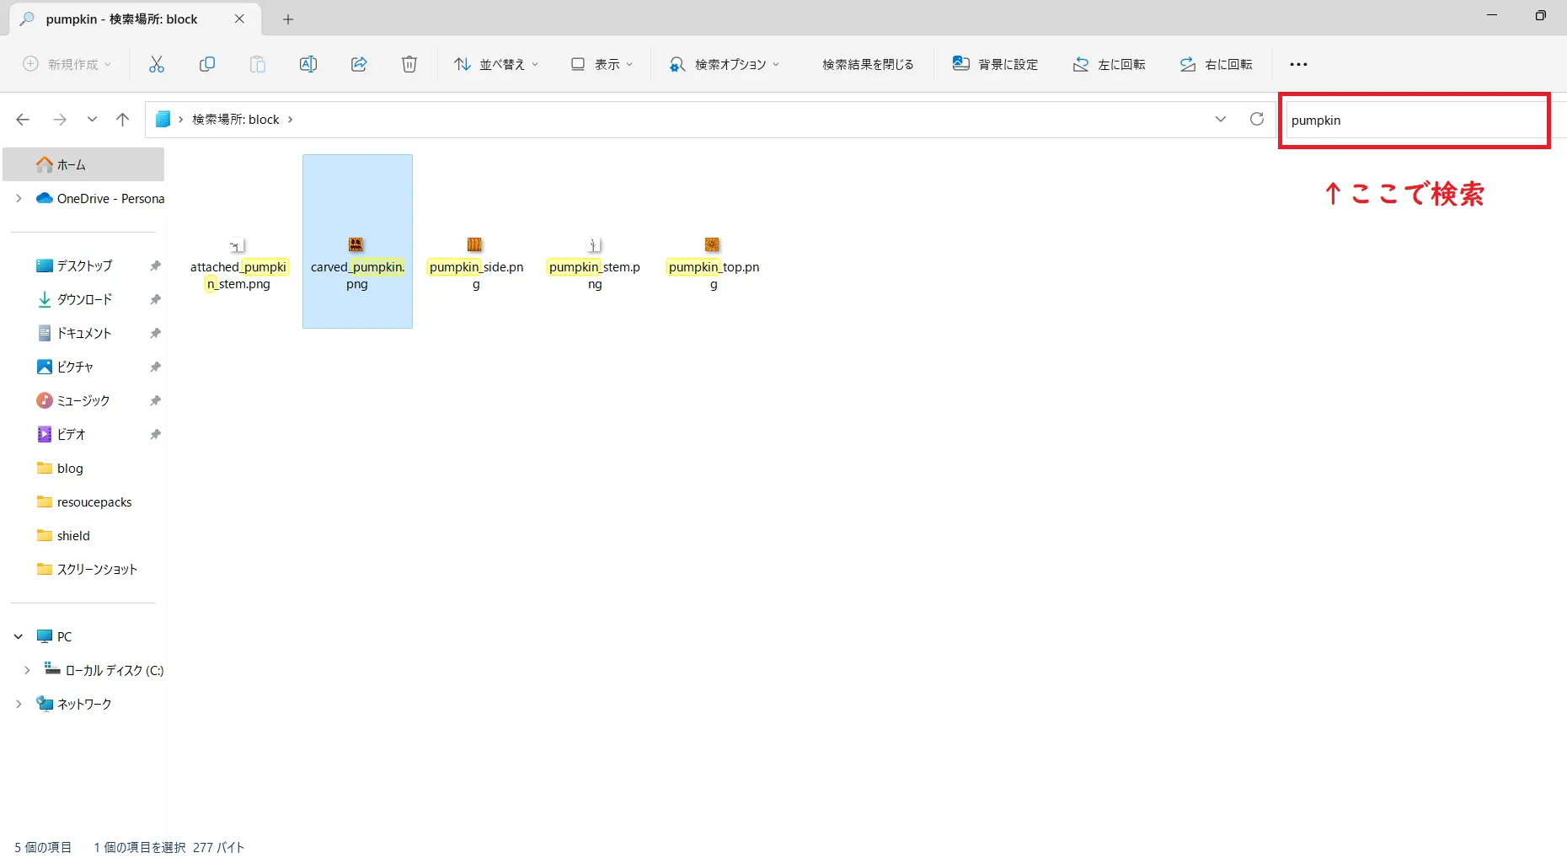
Task: Go up one folder level
Action: tap(123, 120)
